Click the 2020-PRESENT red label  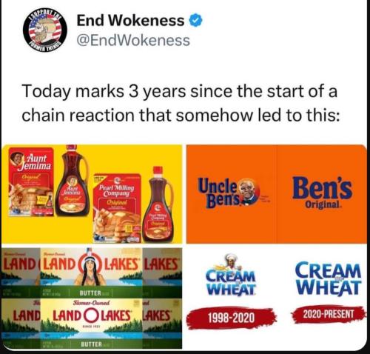(329, 314)
